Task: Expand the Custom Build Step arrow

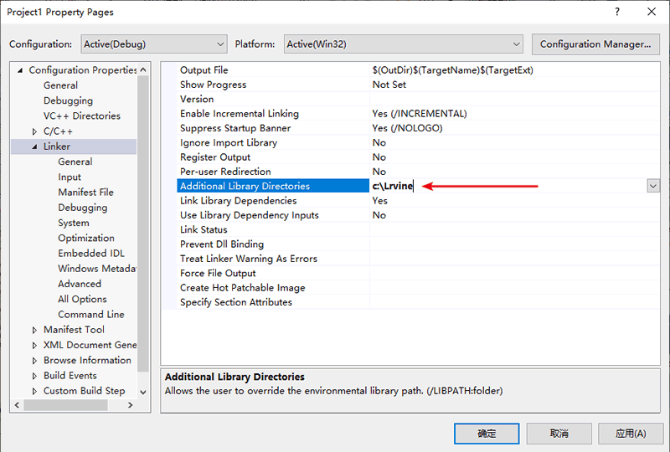Action: (34, 391)
